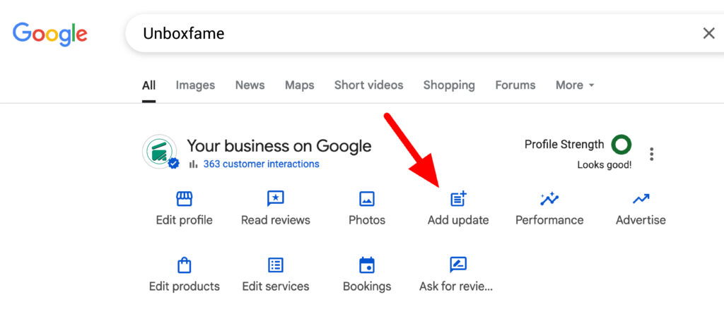Screen dimensions: 724x309
Task: Open the Edit products shopping bag icon
Action: click(x=185, y=265)
